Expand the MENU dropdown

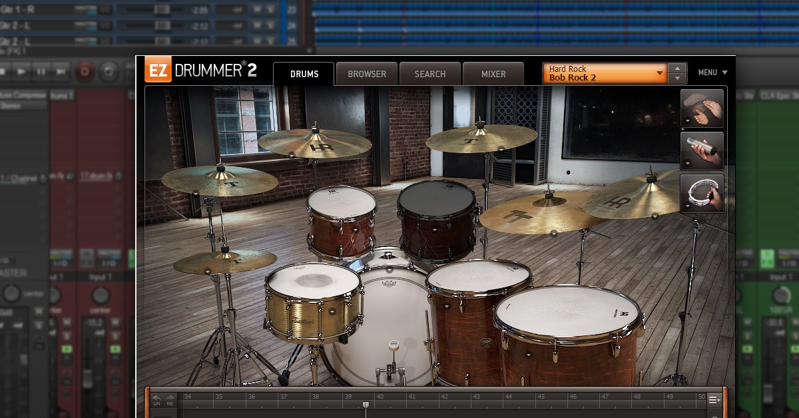(x=712, y=73)
